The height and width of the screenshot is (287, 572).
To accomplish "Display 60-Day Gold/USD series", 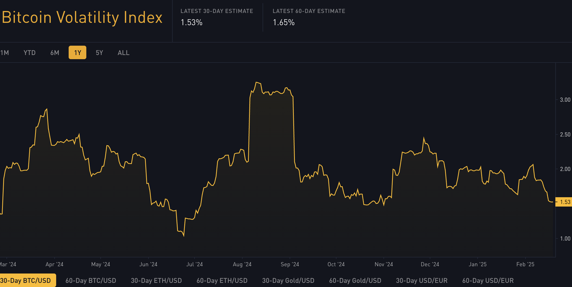I will click(355, 281).
